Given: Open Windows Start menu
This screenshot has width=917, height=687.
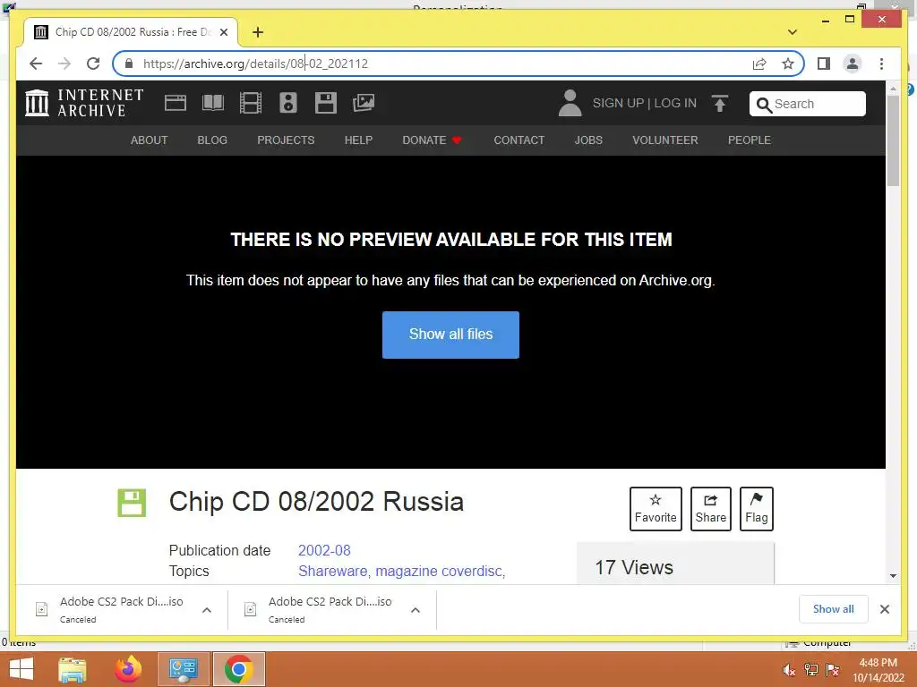Looking at the screenshot, I should (x=21, y=669).
